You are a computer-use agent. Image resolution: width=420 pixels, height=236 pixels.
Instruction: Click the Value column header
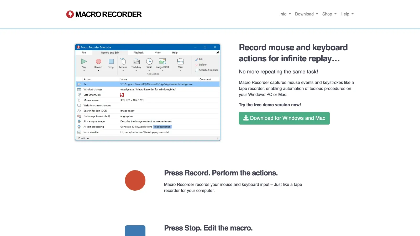[x=124, y=79]
